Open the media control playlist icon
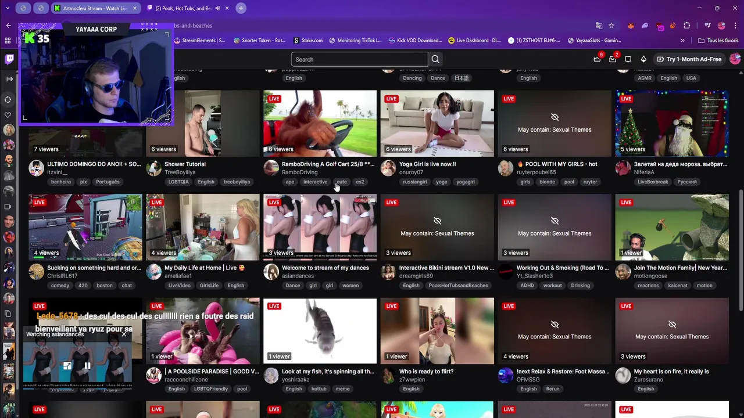 click(707, 26)
